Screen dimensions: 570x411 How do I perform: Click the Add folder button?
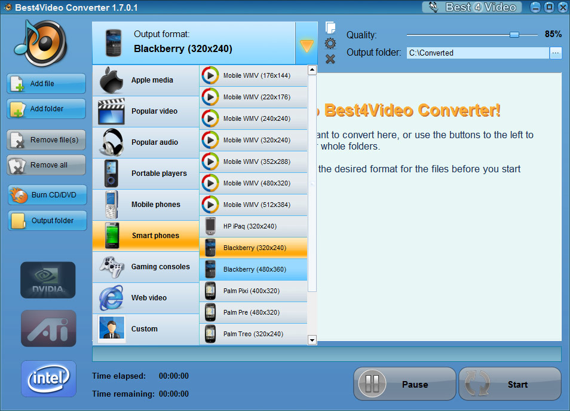pyautogui.click(x=46, y=108)
